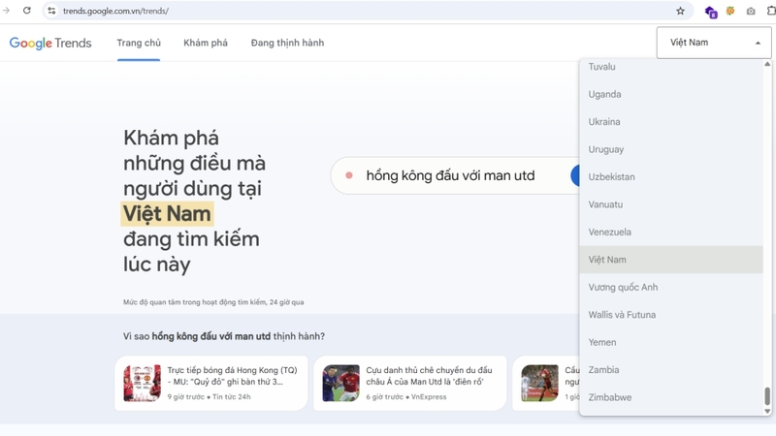Click the highlighted Việt Nam headline text
The width and height of the screenshot is (776, 436).
coord(167,214)
